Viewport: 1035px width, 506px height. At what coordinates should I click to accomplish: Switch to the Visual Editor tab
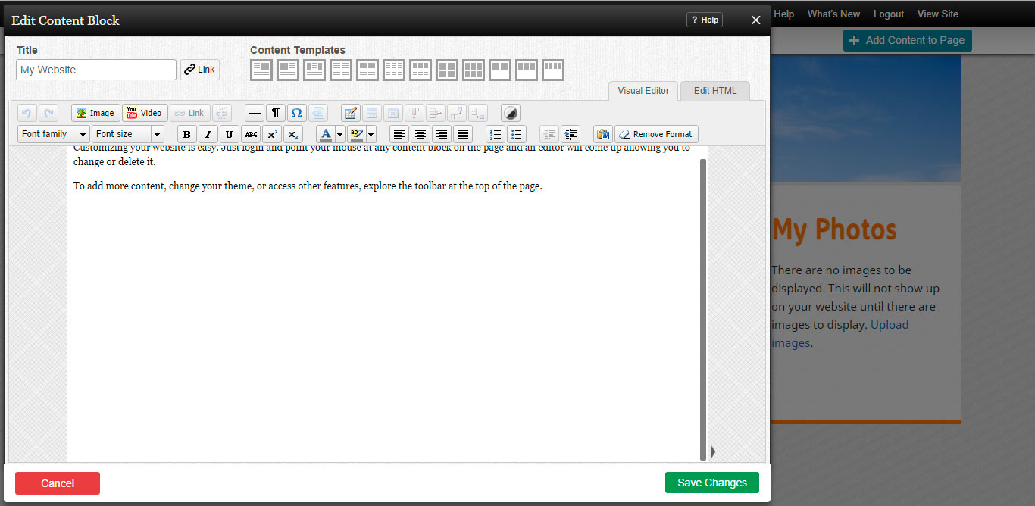(x=643, y=91)
